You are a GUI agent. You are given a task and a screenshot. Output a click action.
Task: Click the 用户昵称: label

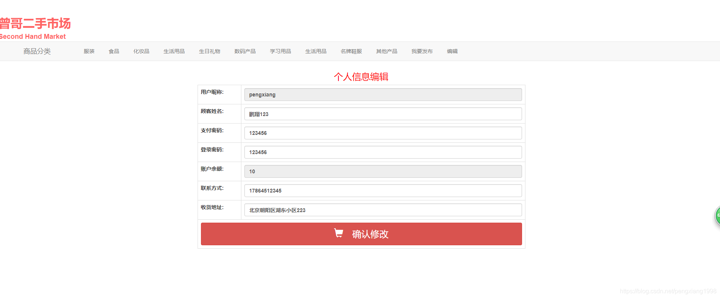point(212,92)
